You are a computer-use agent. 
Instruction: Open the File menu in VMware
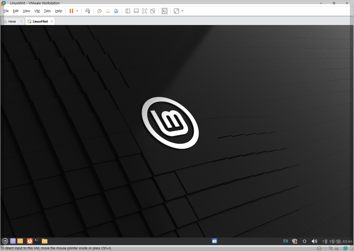pos(6,11)
